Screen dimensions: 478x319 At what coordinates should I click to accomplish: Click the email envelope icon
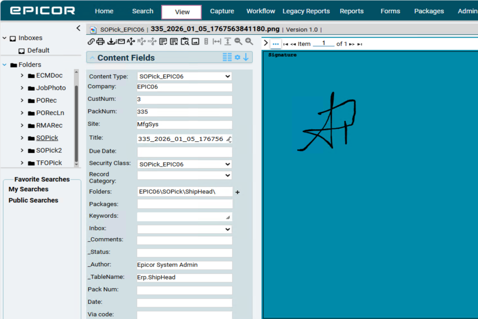pyautogui.click(x=121, y=42)
